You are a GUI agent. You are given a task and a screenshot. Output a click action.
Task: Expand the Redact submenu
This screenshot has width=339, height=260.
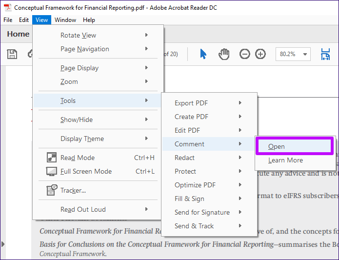[x=209, y=158]
